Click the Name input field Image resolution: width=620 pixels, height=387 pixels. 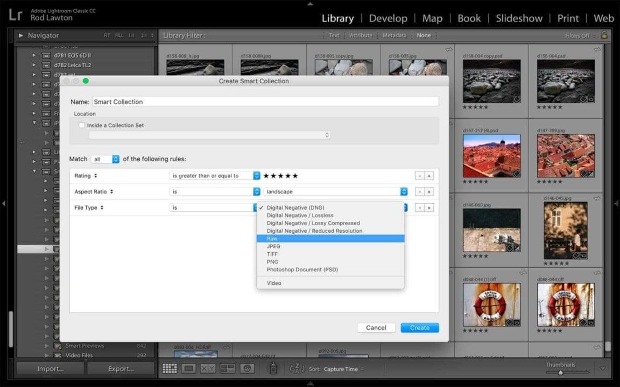(x=265, y=102)
